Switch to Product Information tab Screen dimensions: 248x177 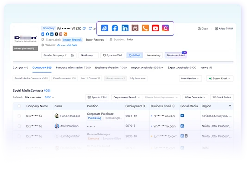click(73, 67)
